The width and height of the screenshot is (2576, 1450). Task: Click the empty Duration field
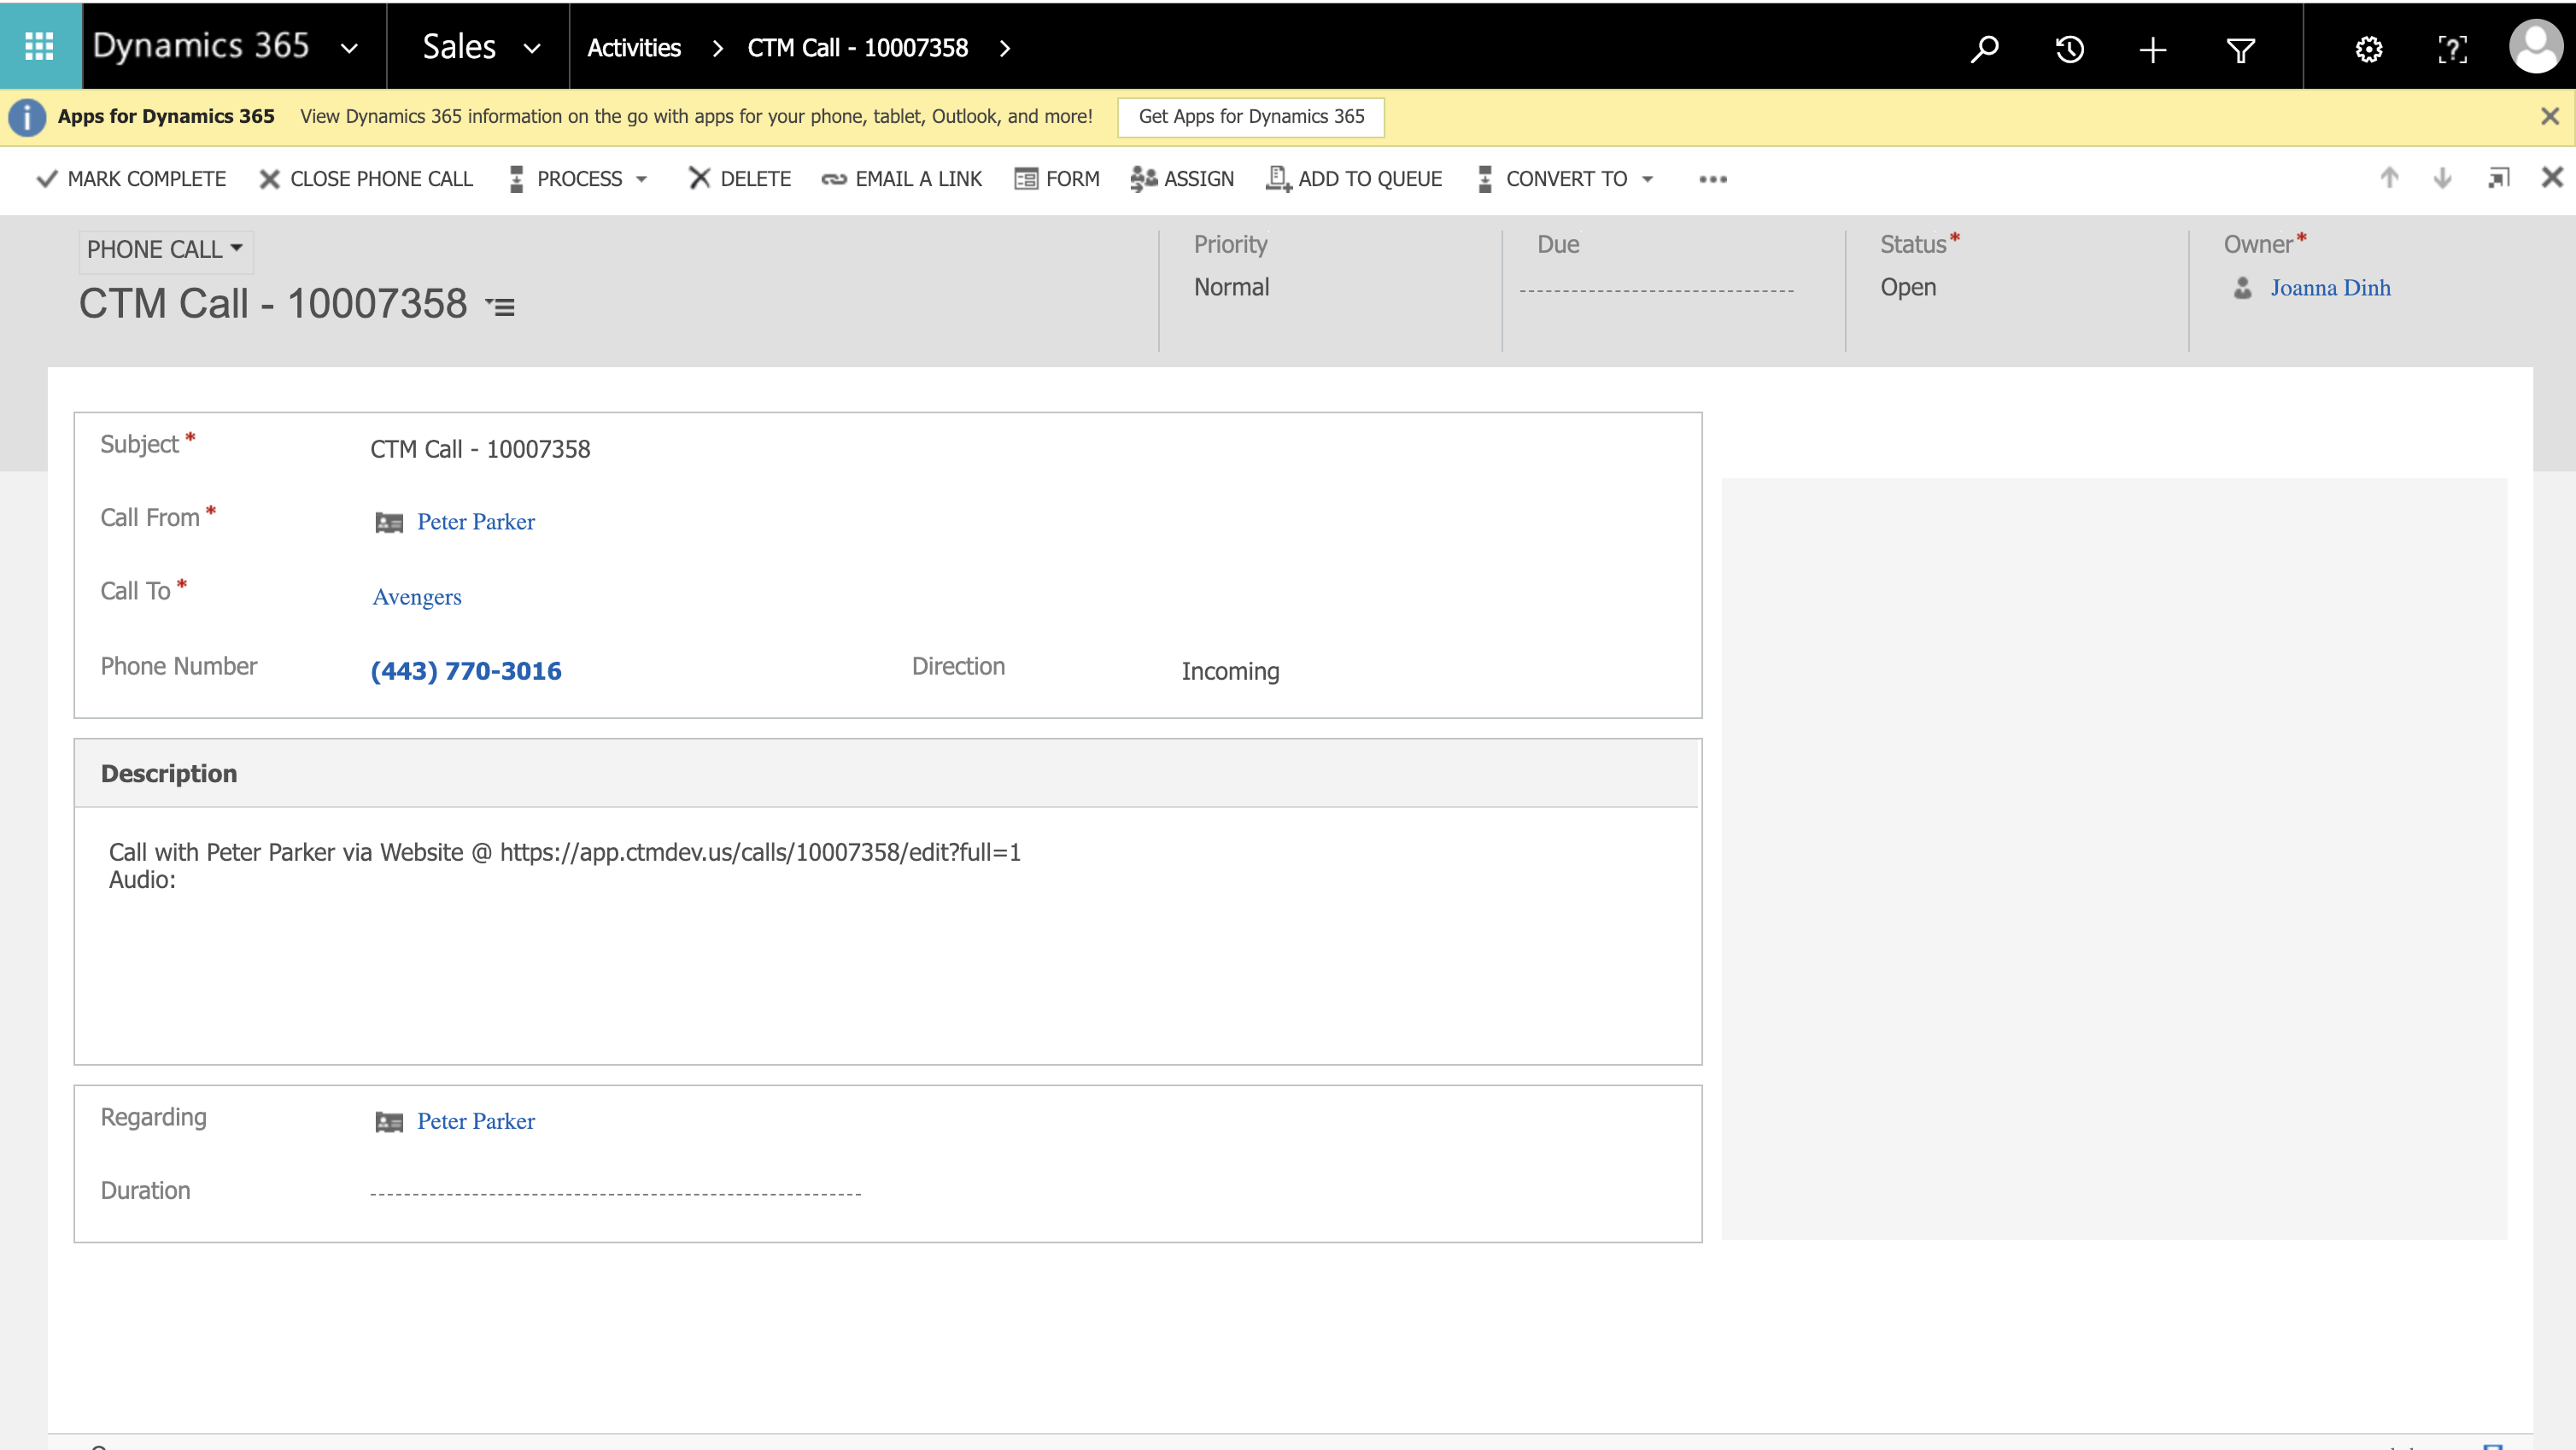click(615, 1191)
